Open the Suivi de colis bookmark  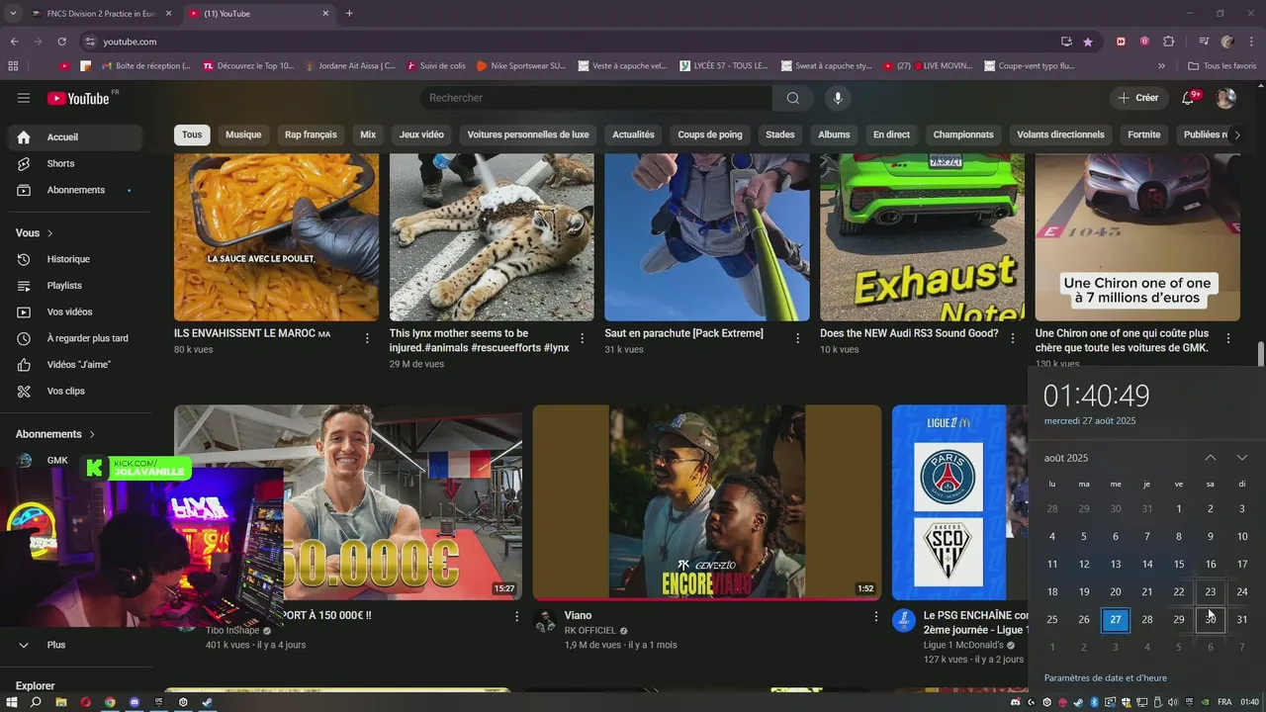[435, 65]
